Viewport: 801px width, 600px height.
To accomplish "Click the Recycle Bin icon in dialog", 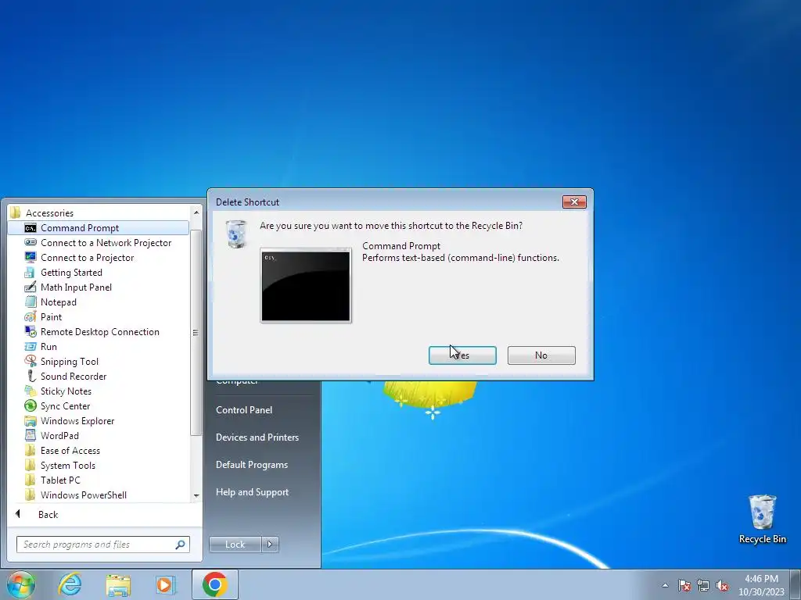I will point(236,234).
